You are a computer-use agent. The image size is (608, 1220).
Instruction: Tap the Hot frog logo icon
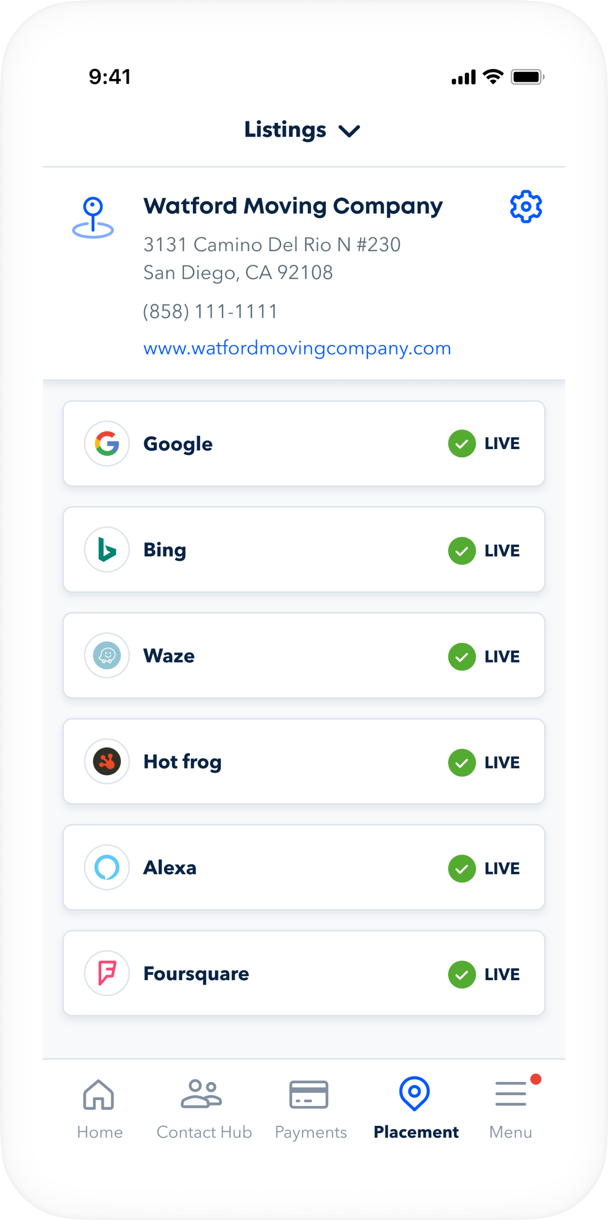point(107,761)
